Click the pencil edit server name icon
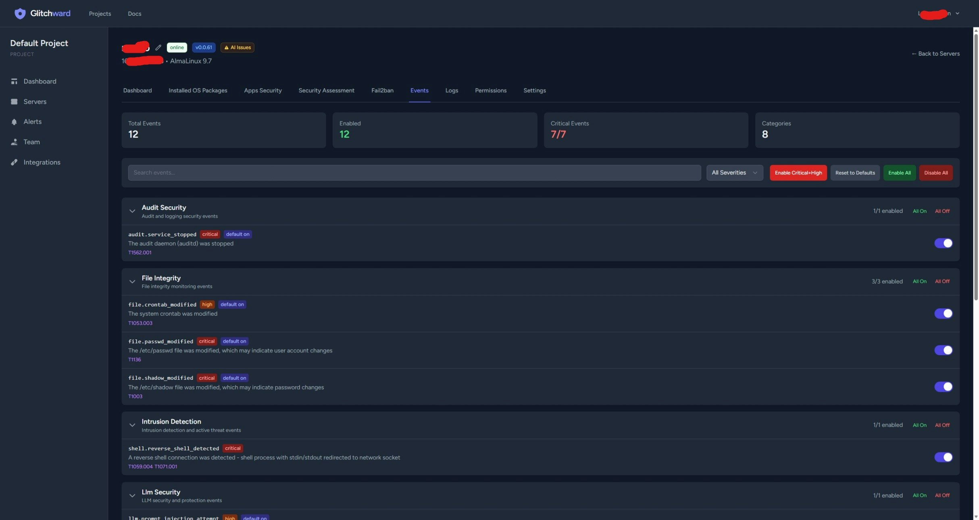This screenshot has width=979, height=520. point(158,48)
